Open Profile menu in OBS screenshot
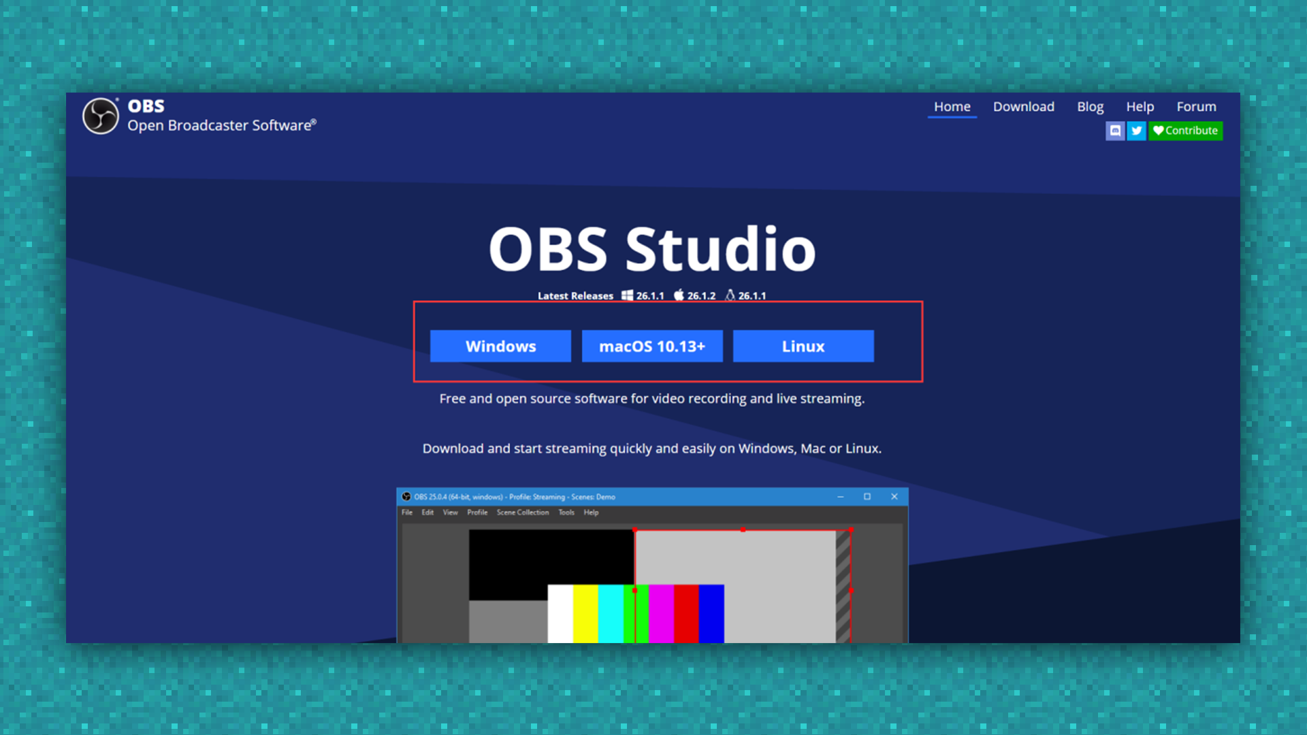 [x=477, y=512]
